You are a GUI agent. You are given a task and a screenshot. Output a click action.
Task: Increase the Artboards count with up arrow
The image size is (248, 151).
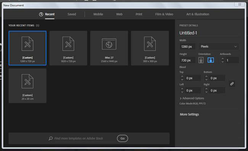[222, 59]
